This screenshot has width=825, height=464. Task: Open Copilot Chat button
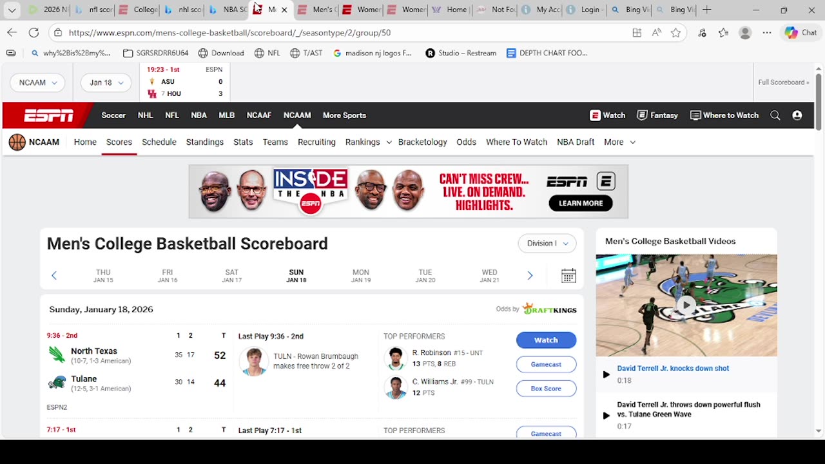coord(801,32)
